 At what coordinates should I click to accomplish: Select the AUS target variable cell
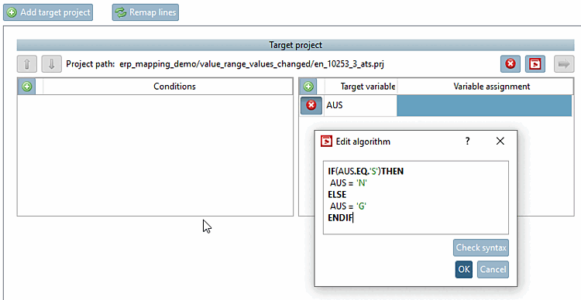coord(360,105)
